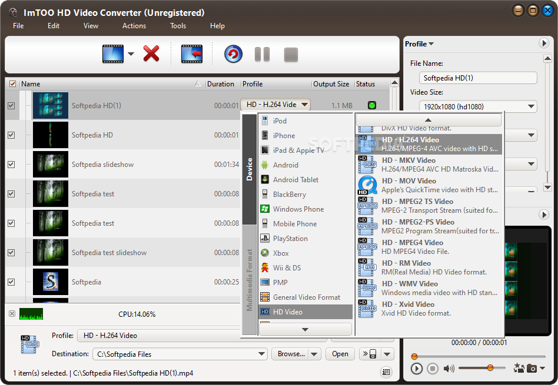Click the Pause toolbar button
Screen dimensions: 558x385
click(263, 55)
